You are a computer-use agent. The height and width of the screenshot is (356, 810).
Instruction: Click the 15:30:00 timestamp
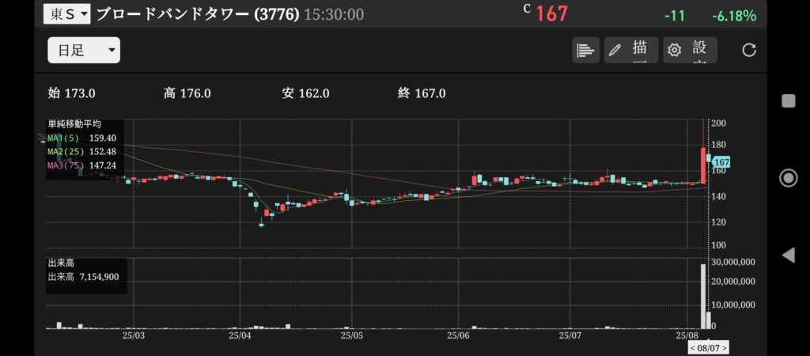click(334, 15)
